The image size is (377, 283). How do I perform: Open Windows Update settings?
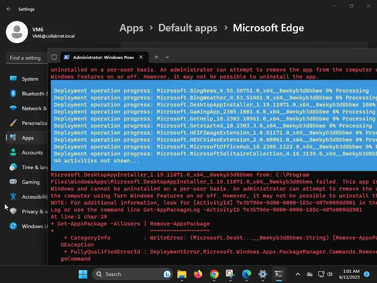coord(27,226)
